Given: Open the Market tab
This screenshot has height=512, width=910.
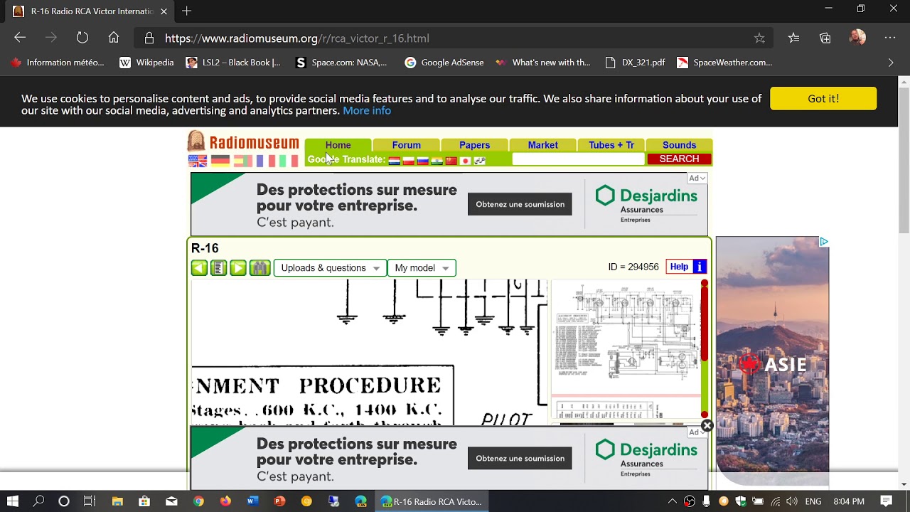Looking at the screenshot, I should [542, 145].
